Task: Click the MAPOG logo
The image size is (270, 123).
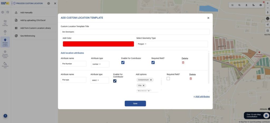Action: click(x=5, y=3)
